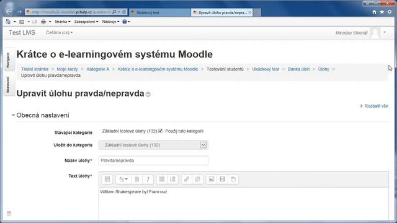Open Zabezpečení menu
Image resolution: width=397 pixels, height=223 pixels.
point(86,22)
